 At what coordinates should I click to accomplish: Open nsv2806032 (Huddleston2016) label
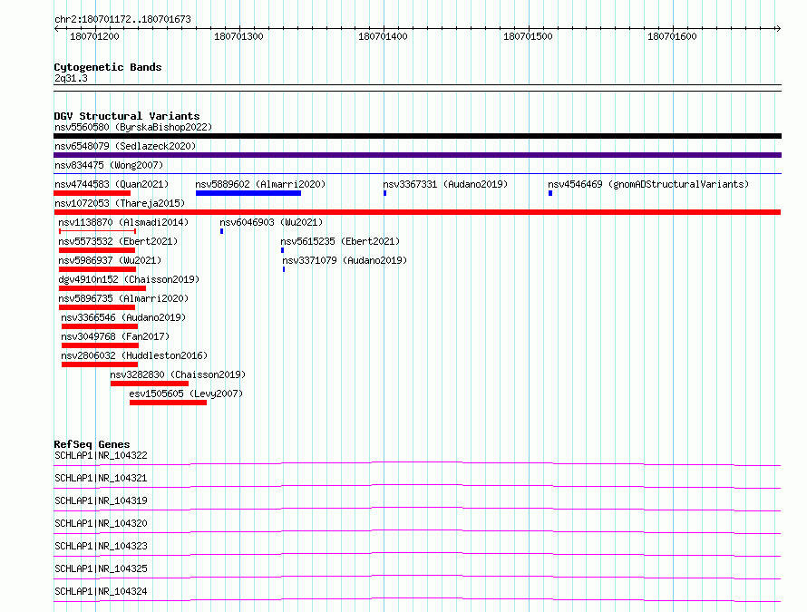pos(134,355)
